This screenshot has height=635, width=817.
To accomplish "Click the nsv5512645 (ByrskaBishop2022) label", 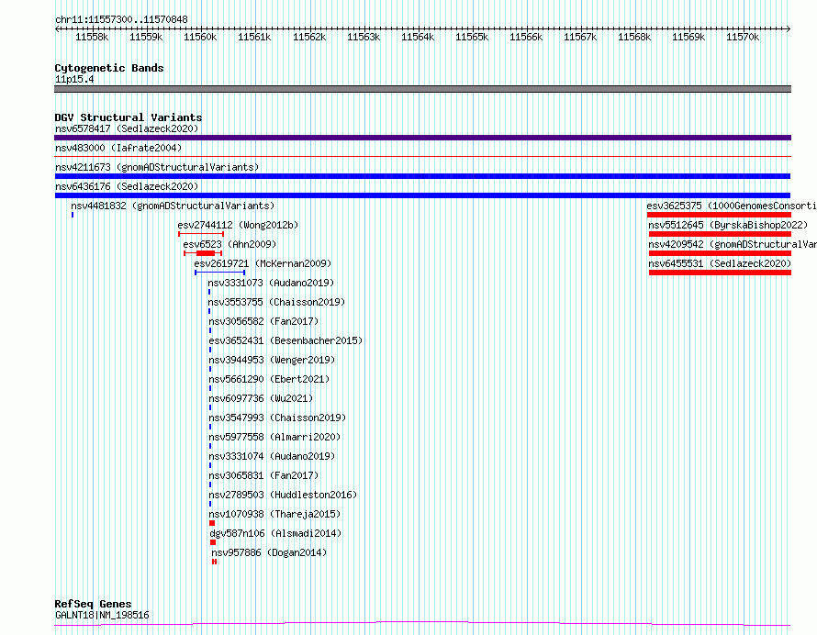I will tap(728, 225).
